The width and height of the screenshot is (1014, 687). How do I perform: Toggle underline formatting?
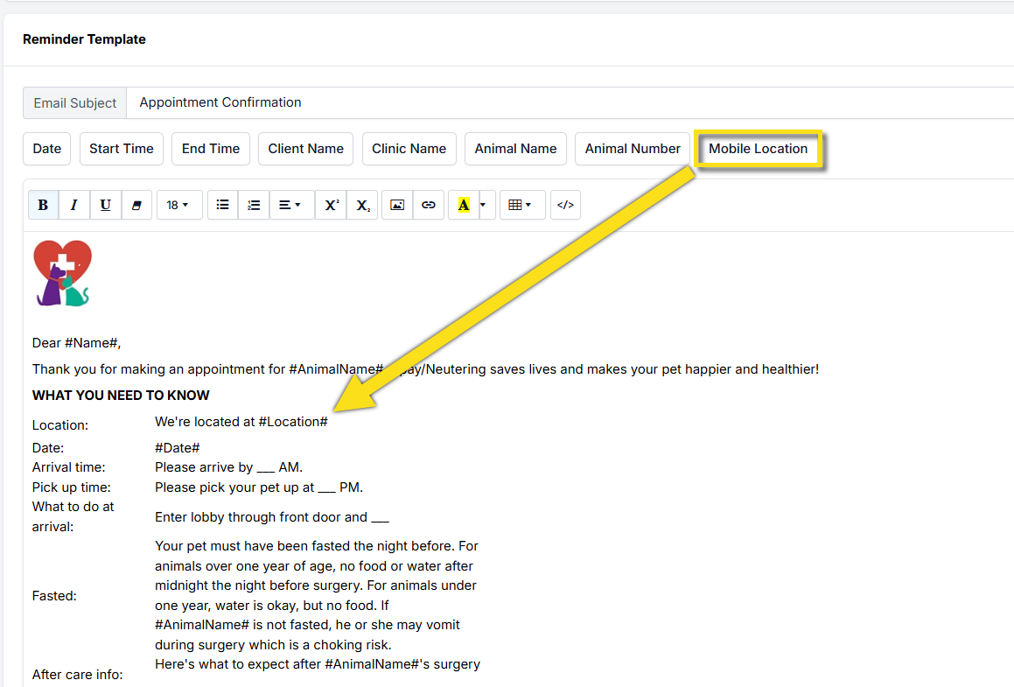106,205
